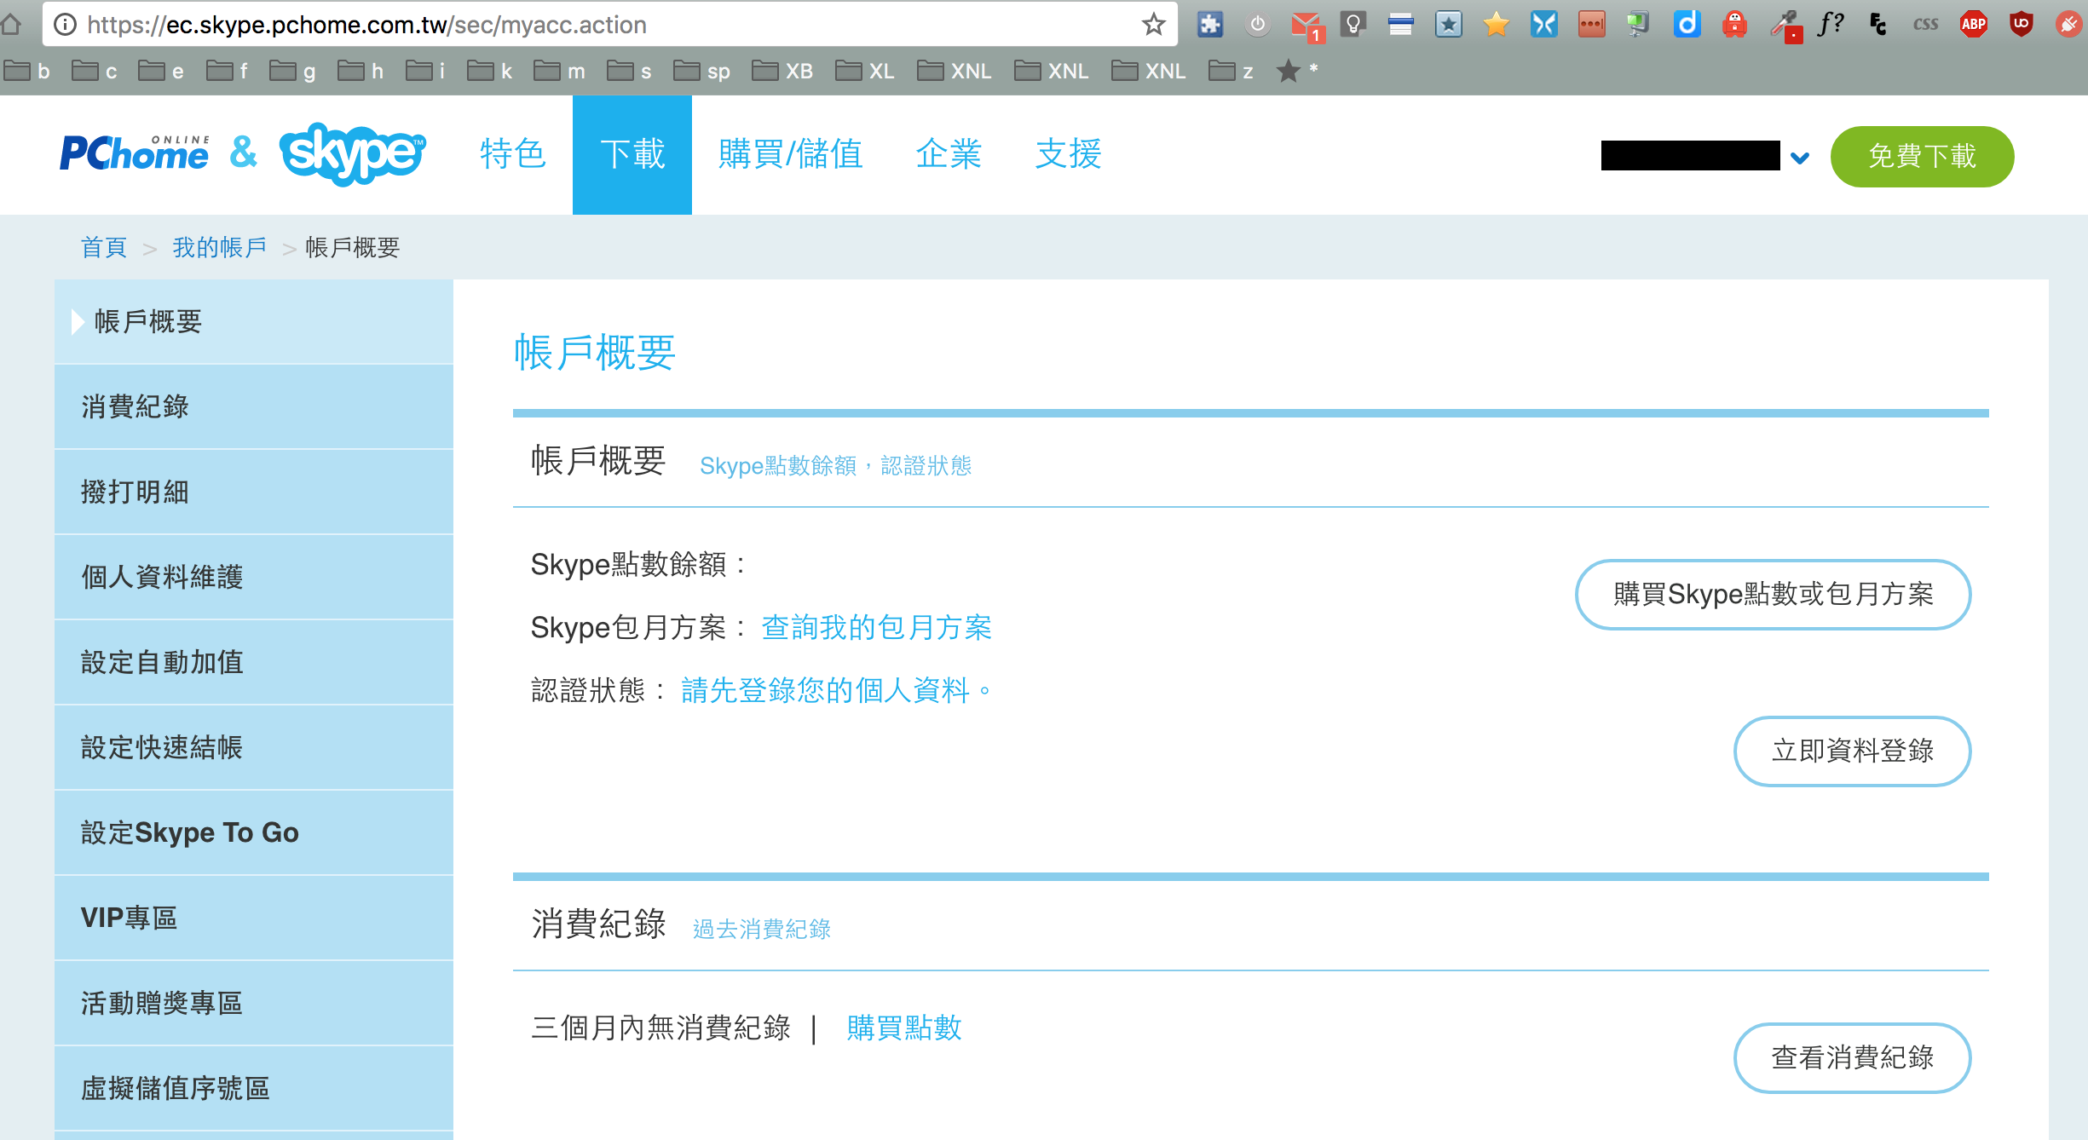This screenshot has width=2088, height=1140.
Task: Click the browser home icon
Action: click(x=11, y=25)
